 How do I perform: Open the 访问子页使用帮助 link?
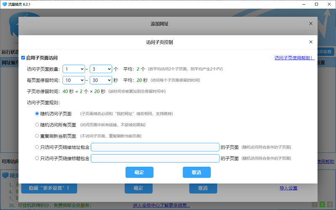click(x=294, y=58)
